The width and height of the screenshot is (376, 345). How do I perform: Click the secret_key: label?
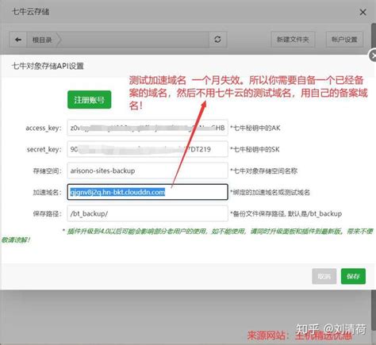44,150
